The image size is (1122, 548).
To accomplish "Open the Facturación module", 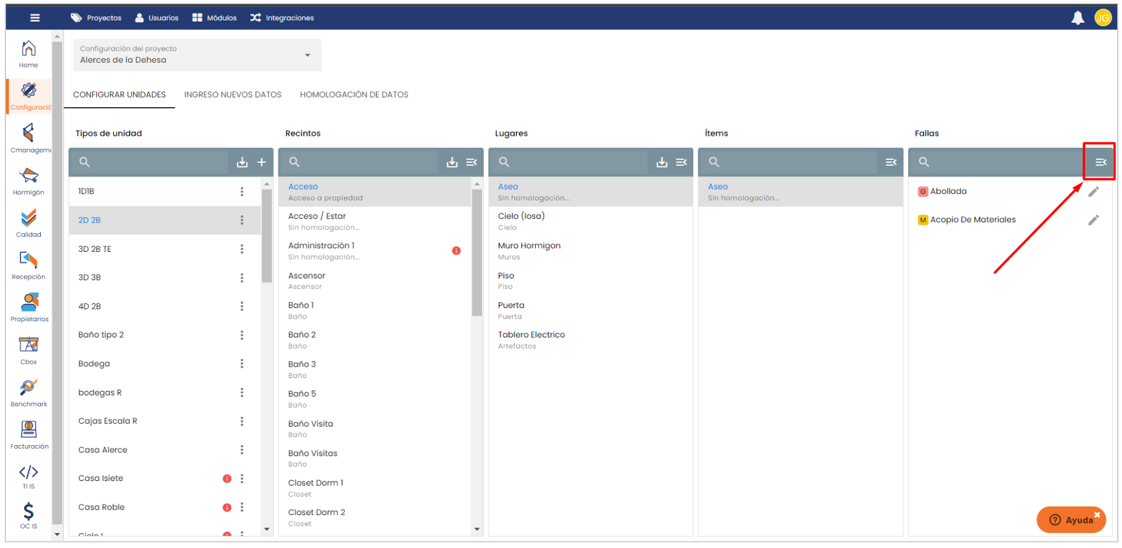I will click(x=29, y=434).
